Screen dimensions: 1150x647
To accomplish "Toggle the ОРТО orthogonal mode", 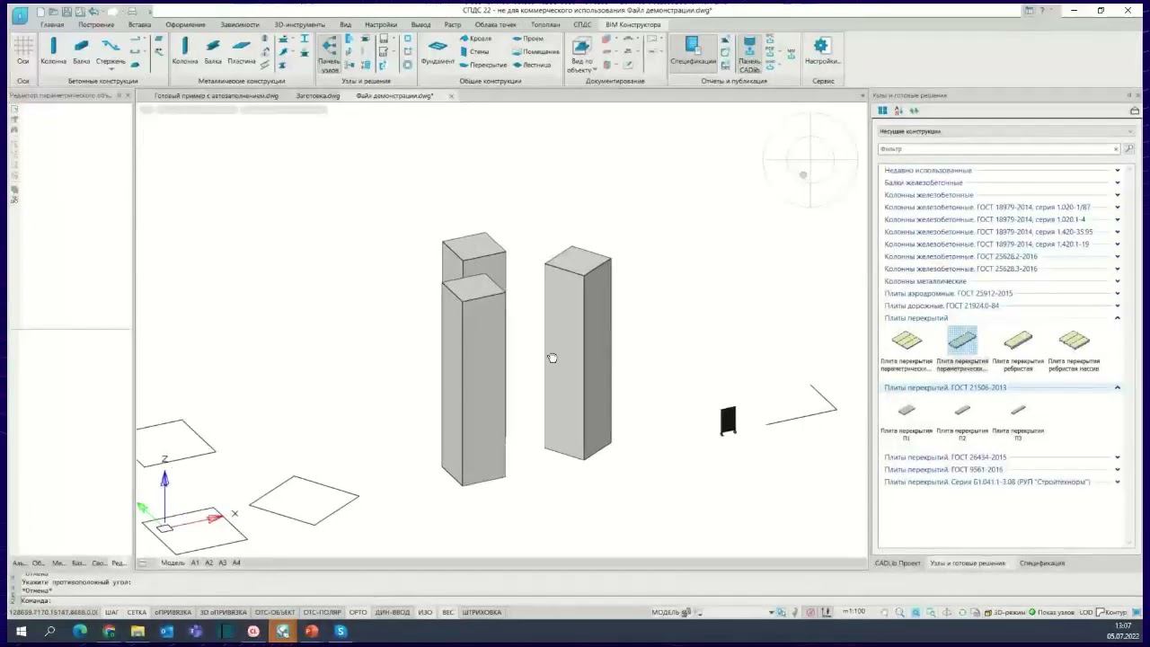I will [x=358, y=612].
